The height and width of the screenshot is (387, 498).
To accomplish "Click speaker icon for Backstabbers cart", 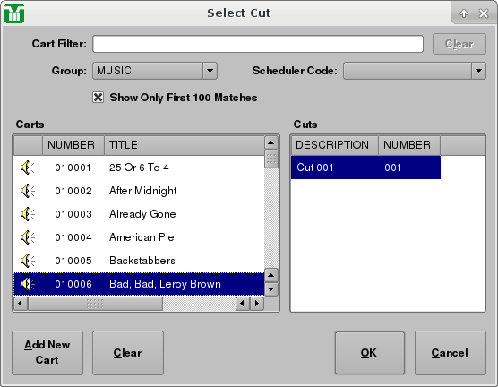I will pos(28,261).
